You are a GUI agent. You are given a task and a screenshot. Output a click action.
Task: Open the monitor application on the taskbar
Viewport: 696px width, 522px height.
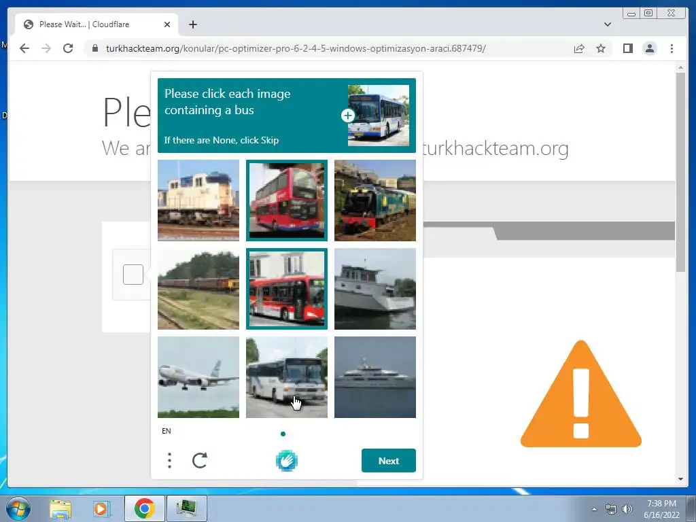[x=187, y=508]
